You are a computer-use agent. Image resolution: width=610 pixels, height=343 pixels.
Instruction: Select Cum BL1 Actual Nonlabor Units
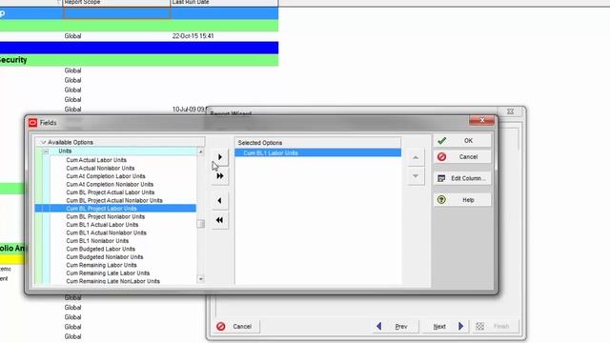(106, 232)
